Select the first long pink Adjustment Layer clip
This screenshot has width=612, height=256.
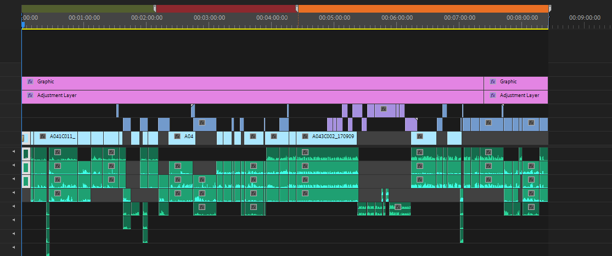click(x=252, y=97)
